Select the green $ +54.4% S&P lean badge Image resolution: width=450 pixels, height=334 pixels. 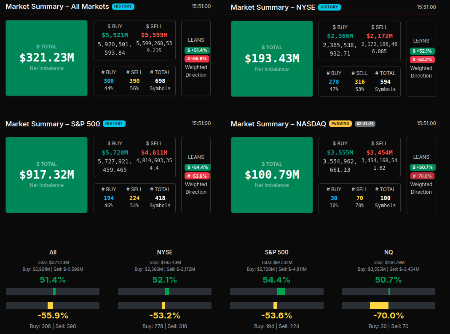(x=196, y=167)
